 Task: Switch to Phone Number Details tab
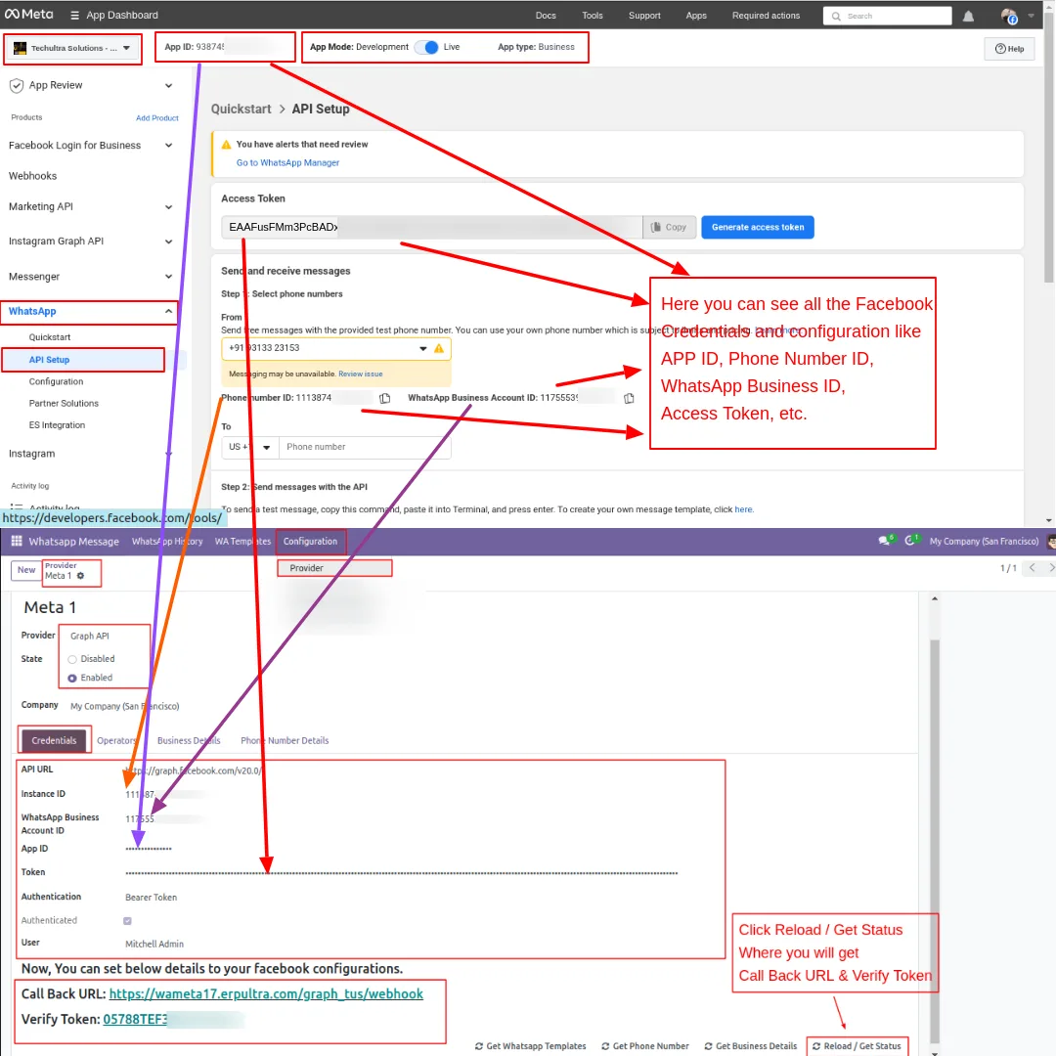point(285,741)
